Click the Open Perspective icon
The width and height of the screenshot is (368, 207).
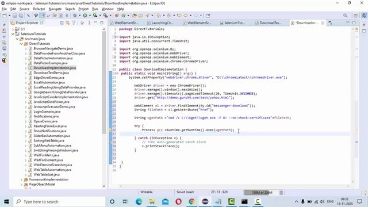(x=355, y=16)
